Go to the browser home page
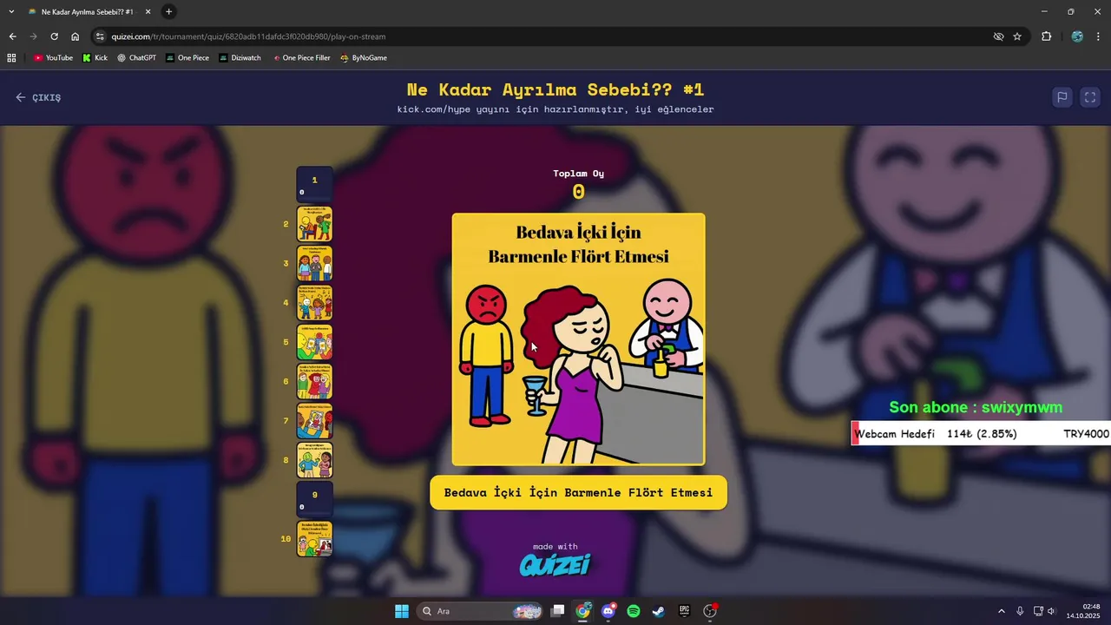The image size is (1111, 625). (x=75, y=36)
